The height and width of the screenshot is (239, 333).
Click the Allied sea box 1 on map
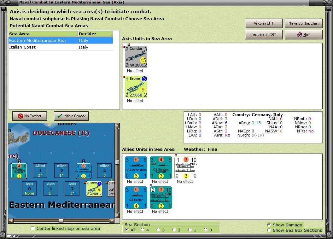tap(40, 171)
